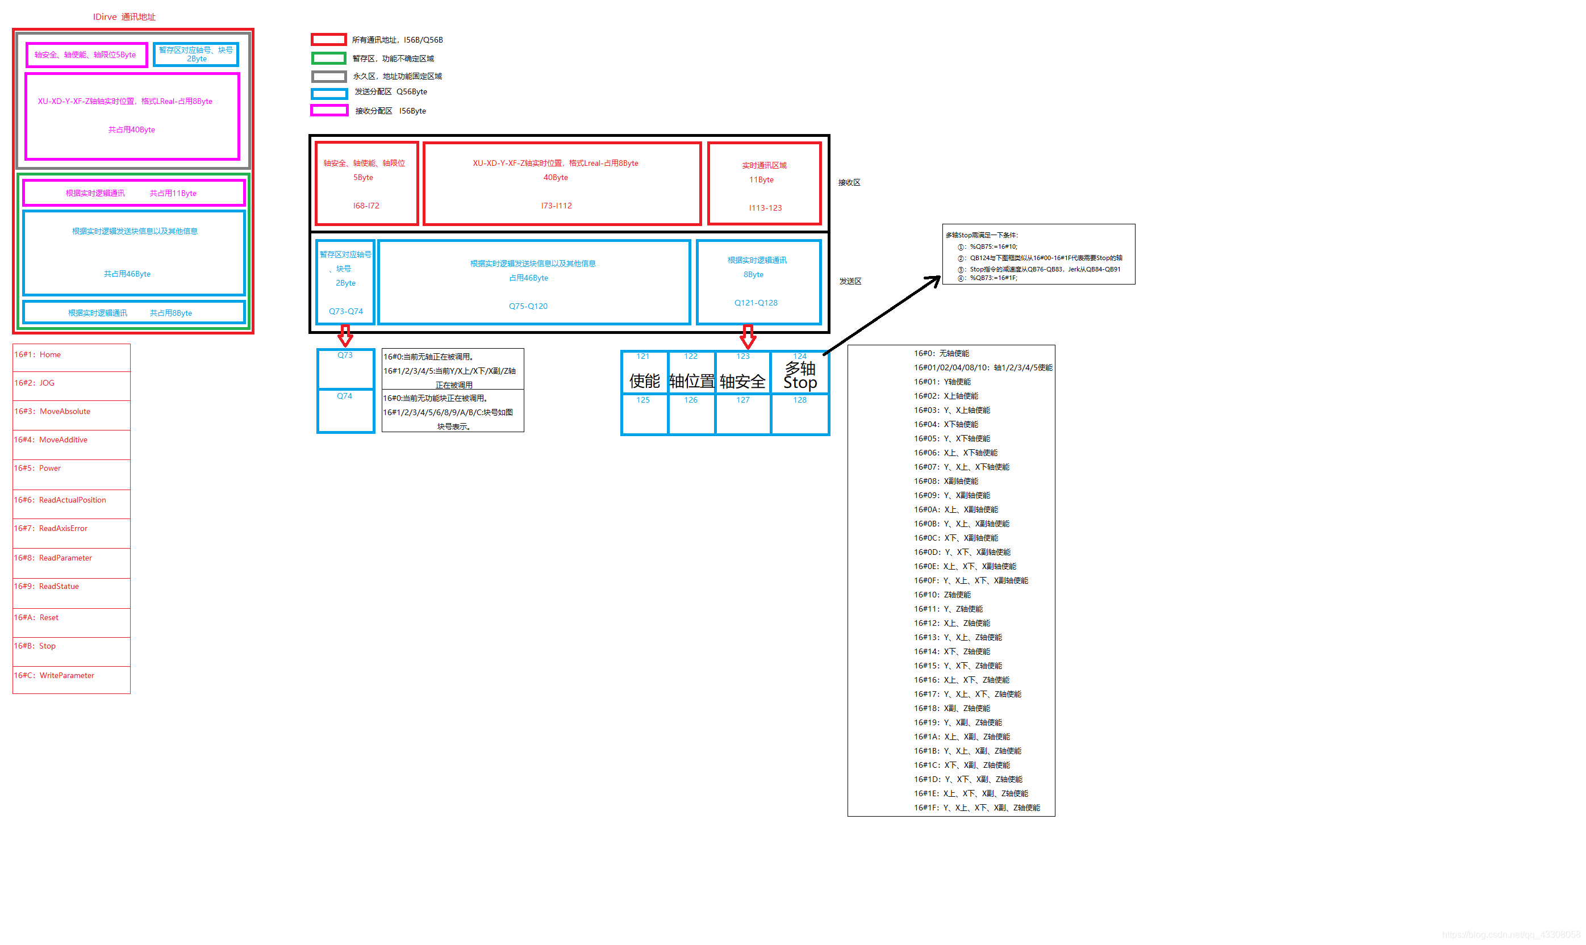1586x945 pixels.
Task: Click the blue Q75-Q120 send block
Action: 533,283
